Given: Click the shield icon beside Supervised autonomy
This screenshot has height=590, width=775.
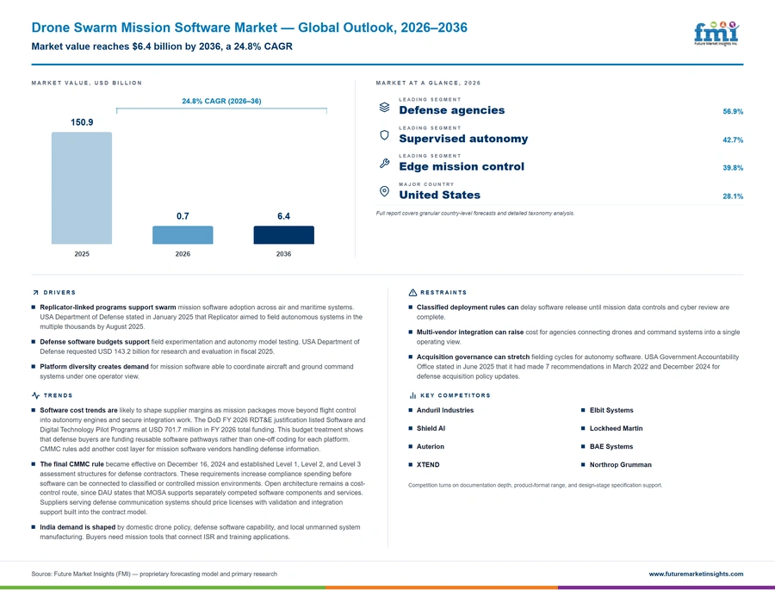Looking at the screenshot, I should point(384,135).
